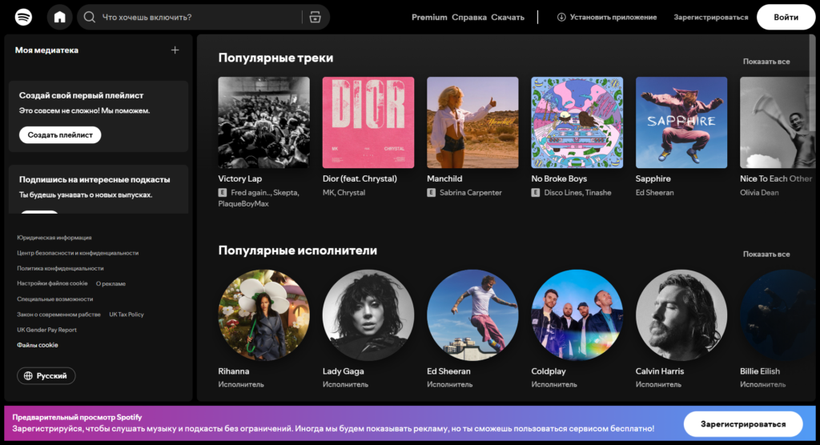820x445 pixels.
Task: Open the Victory Lap track cover
Action: tap(263, 122)
